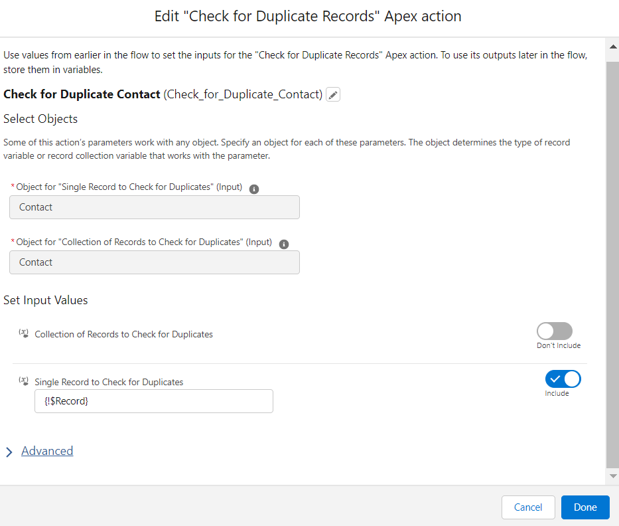The width and height of the screenshot is (619, 526).
Task: Click the "Set Input Values" heading
Action: pos(46,300)
